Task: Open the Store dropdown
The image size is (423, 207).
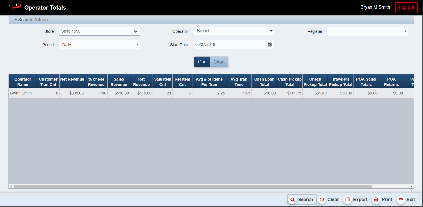Action: point(99,31)
